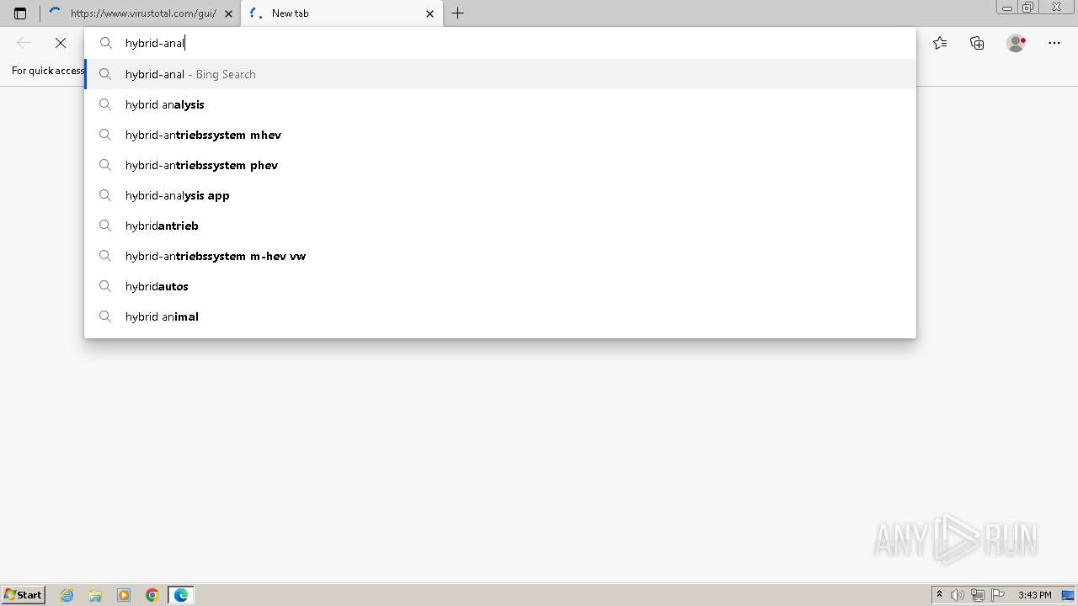Restore down the Edge window
The height and width of the screenshot is (606, 1078).
[1028, 7]
